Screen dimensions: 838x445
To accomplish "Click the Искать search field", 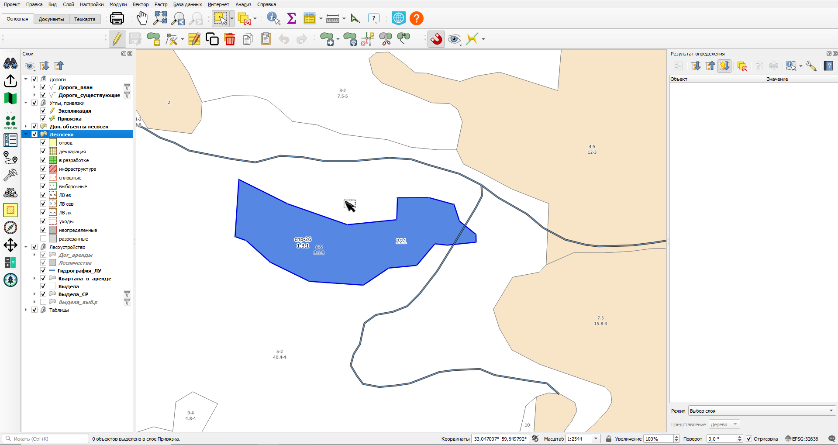I will (46, 439).
